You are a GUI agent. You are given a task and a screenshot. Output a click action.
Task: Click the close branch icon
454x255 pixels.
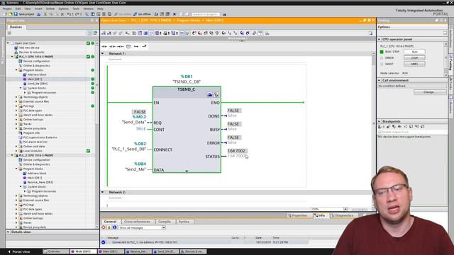[x=144, y=46]
